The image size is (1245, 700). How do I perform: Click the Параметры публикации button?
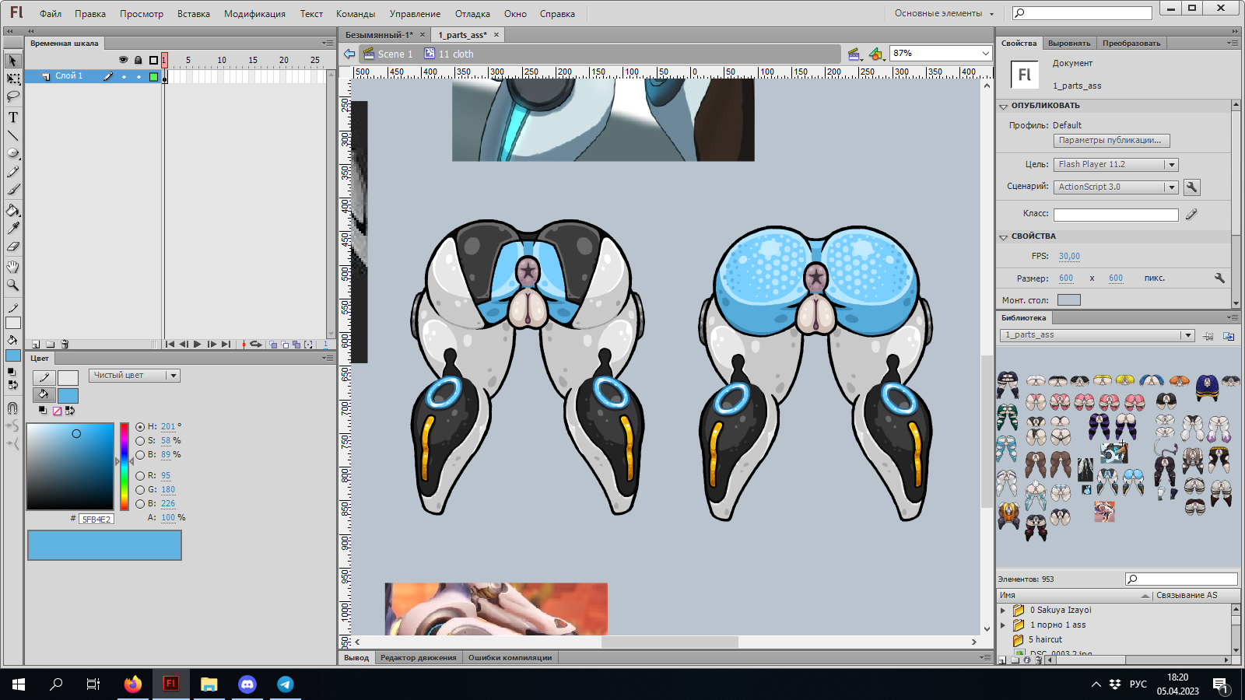(1111, 141)
